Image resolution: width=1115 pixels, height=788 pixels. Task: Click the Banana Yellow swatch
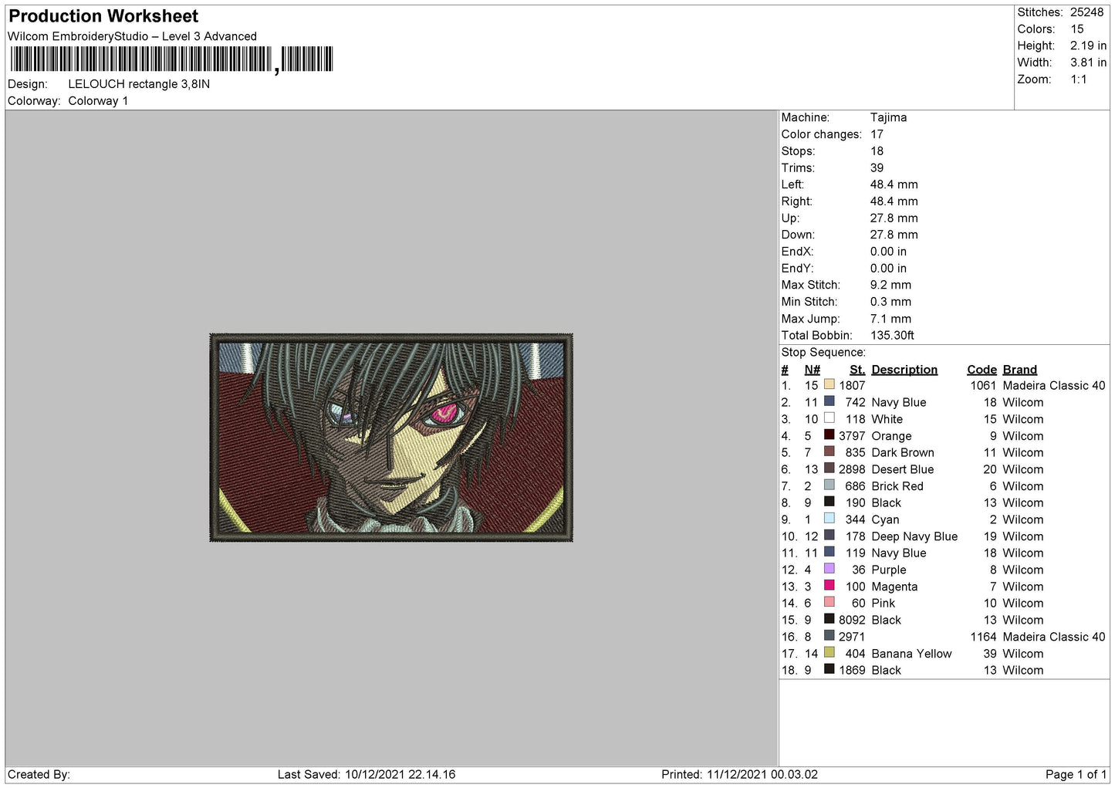[x=829, y=653]
